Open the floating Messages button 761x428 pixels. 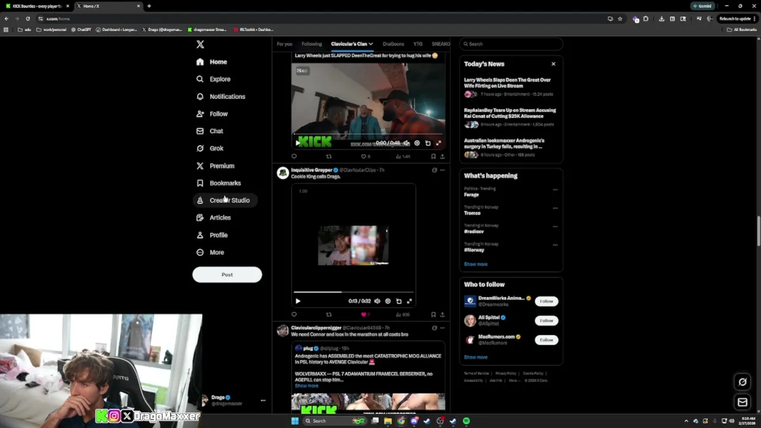743,402
